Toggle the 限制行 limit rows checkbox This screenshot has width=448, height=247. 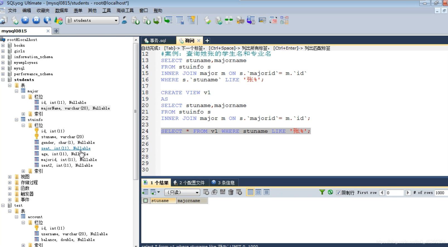(x=338, y=193)
